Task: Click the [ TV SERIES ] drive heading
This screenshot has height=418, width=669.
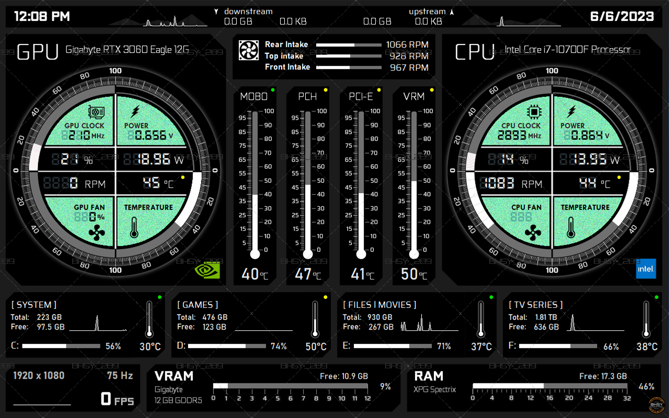Action: 536,305
